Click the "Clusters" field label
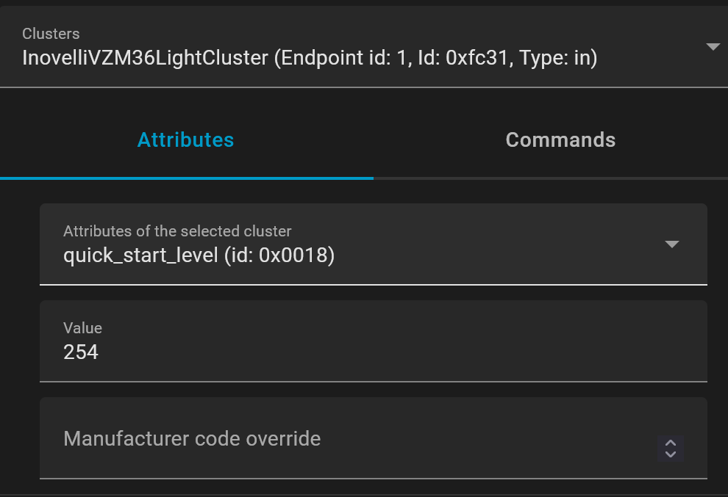Screen dimensions: 728x497 51,34
